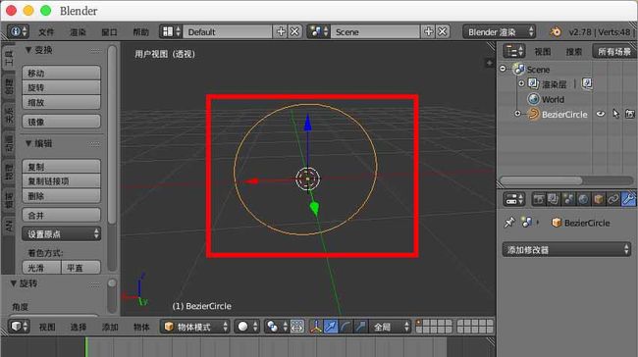Click the 光滑 (Smooth) shading button
Viewport: 638px width, 357px height.
pos(41,268)
